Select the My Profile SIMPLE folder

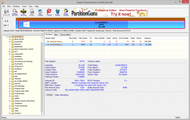(x=21, y=81)
